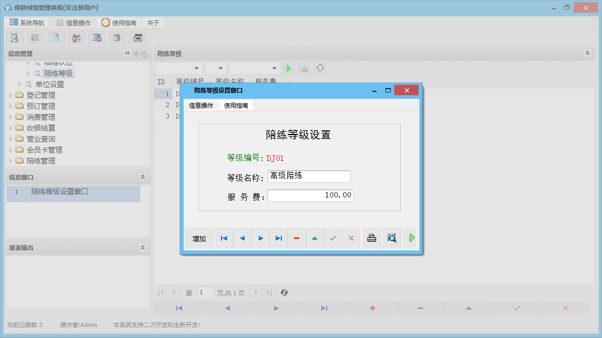Click inside the 等级名称 input field
Image resolution: width=602 pixels, height=338 pixels.
[x=309, y=176]
